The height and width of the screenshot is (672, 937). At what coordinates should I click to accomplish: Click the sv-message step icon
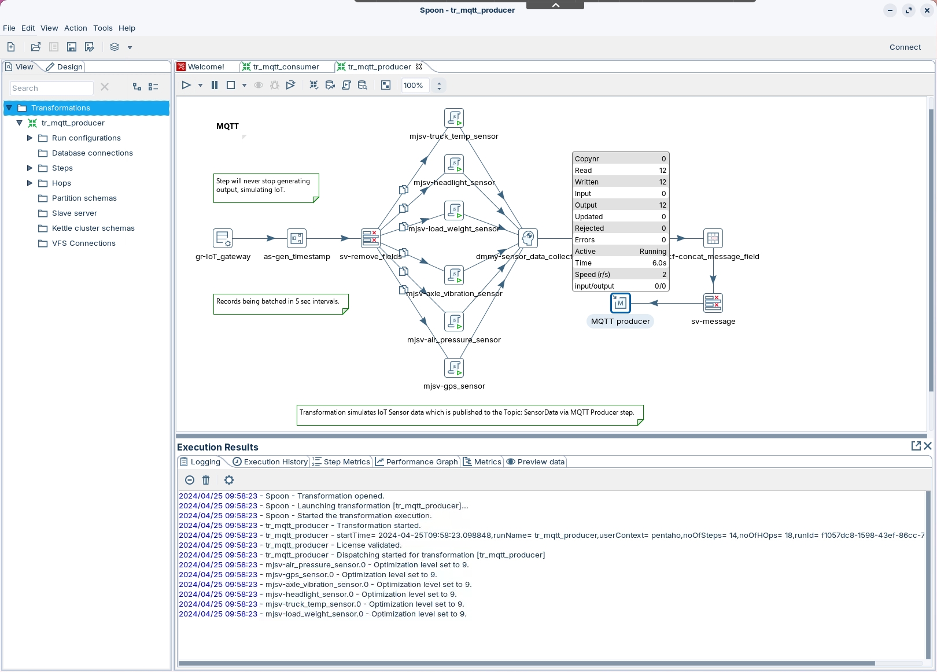(x=713, y=302)
